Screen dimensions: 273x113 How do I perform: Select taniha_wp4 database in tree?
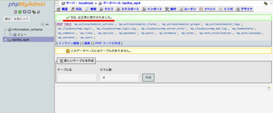pyautogui.click(x=21, y=40)
